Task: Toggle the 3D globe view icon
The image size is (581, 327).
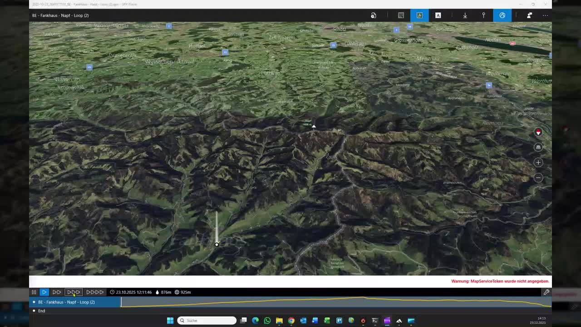Action: tap(502, 15)
